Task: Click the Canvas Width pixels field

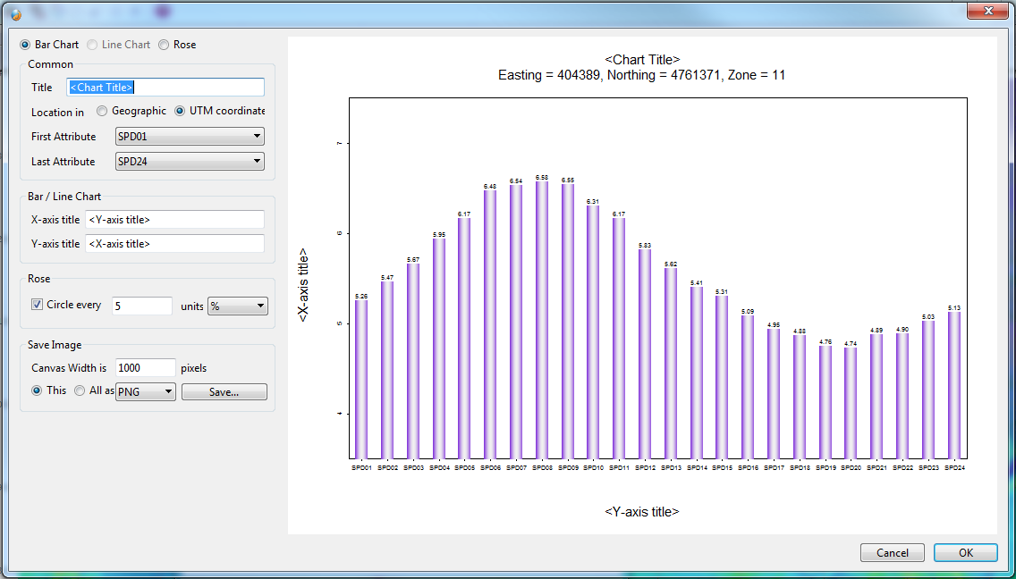Action: coord(146,368)
